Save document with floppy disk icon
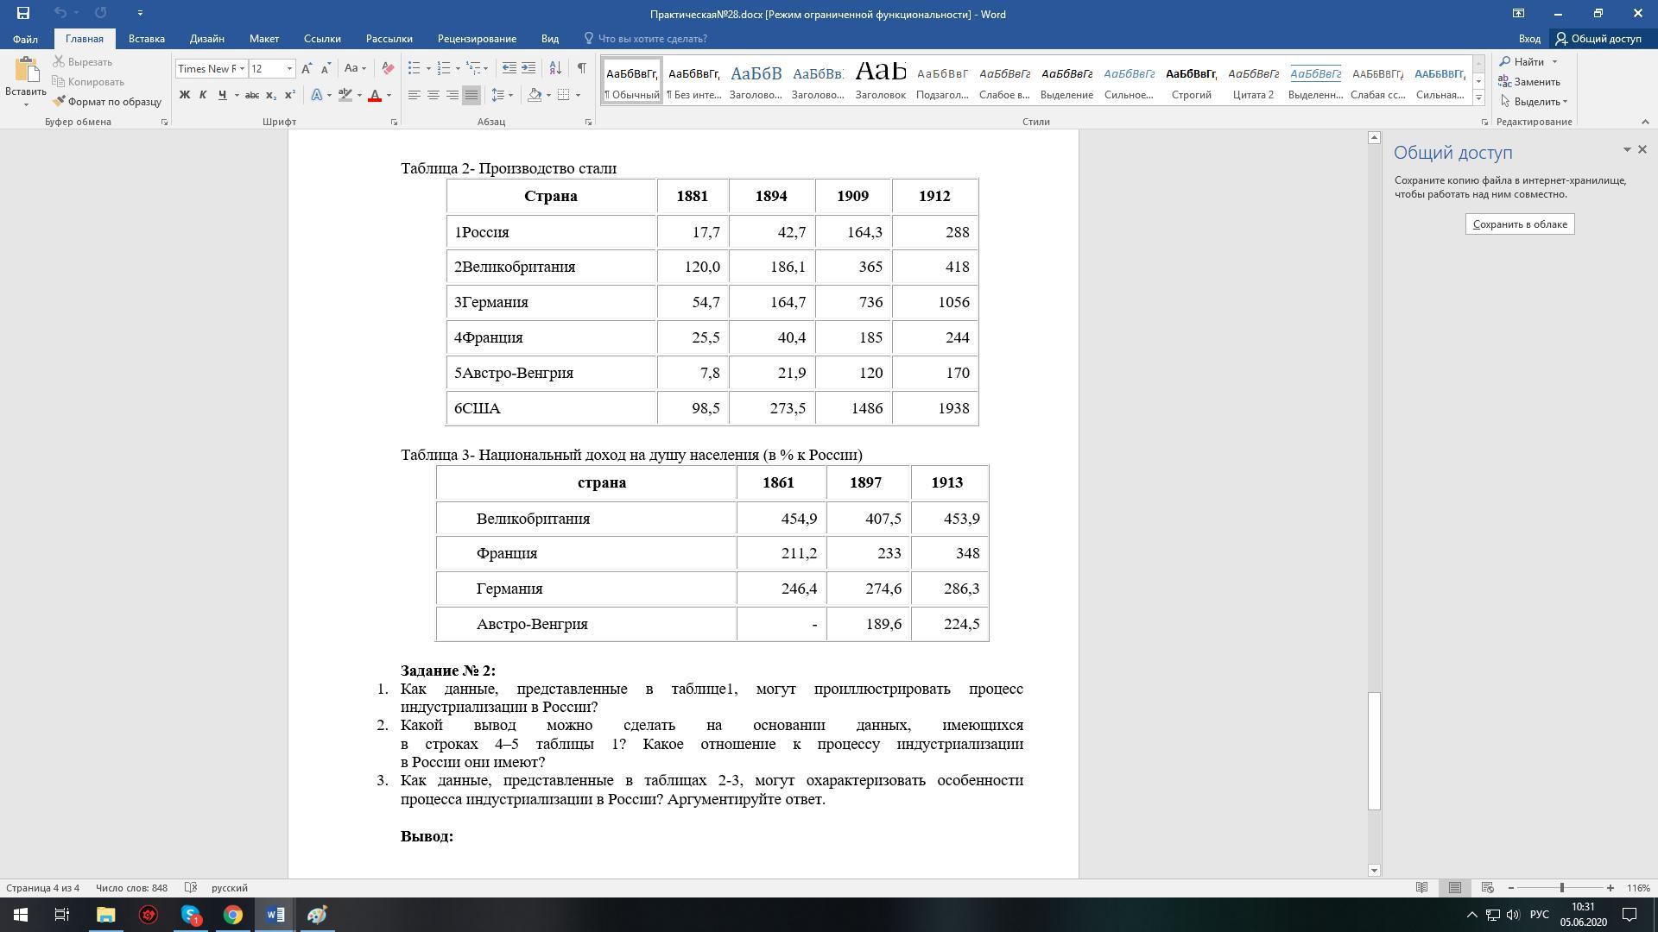The height and width of the screenshot is (932, 1658). pyautogui.click(x=23, y=13)
